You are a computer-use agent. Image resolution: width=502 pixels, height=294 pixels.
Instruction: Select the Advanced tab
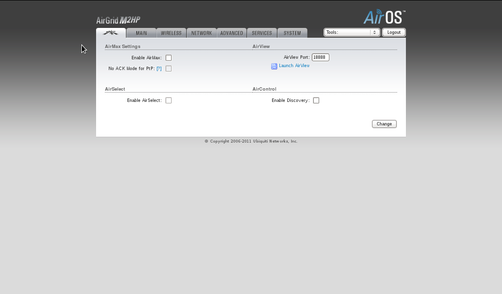tap(231, 33)
